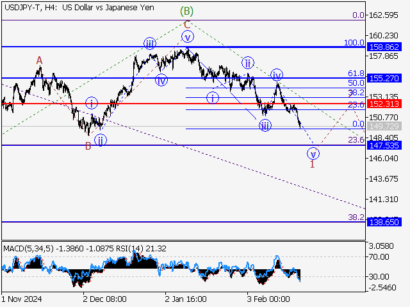Click the 155.270 price level tag
The width and height of the screenshot is (410, 307).
point(384,78)
